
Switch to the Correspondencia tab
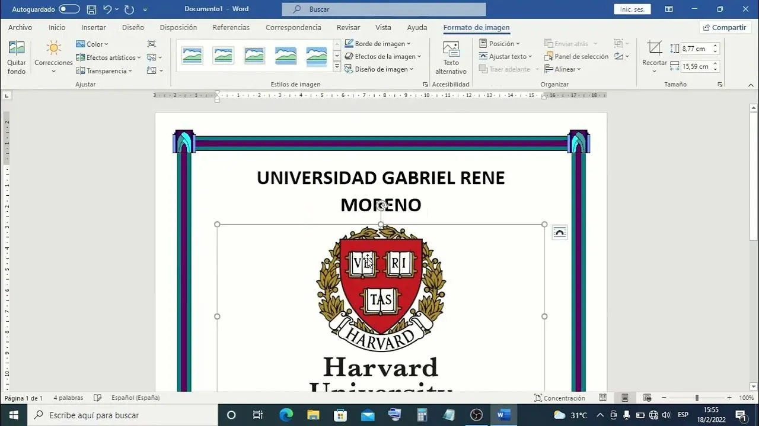pyautogui.click(x=294, y=28)
